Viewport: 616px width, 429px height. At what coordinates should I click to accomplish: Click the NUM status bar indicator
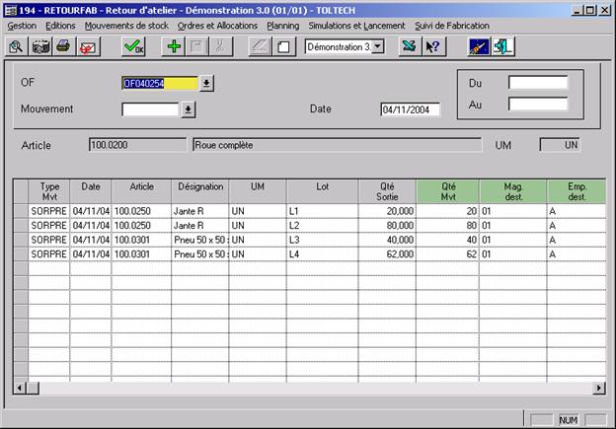(568, 420)
